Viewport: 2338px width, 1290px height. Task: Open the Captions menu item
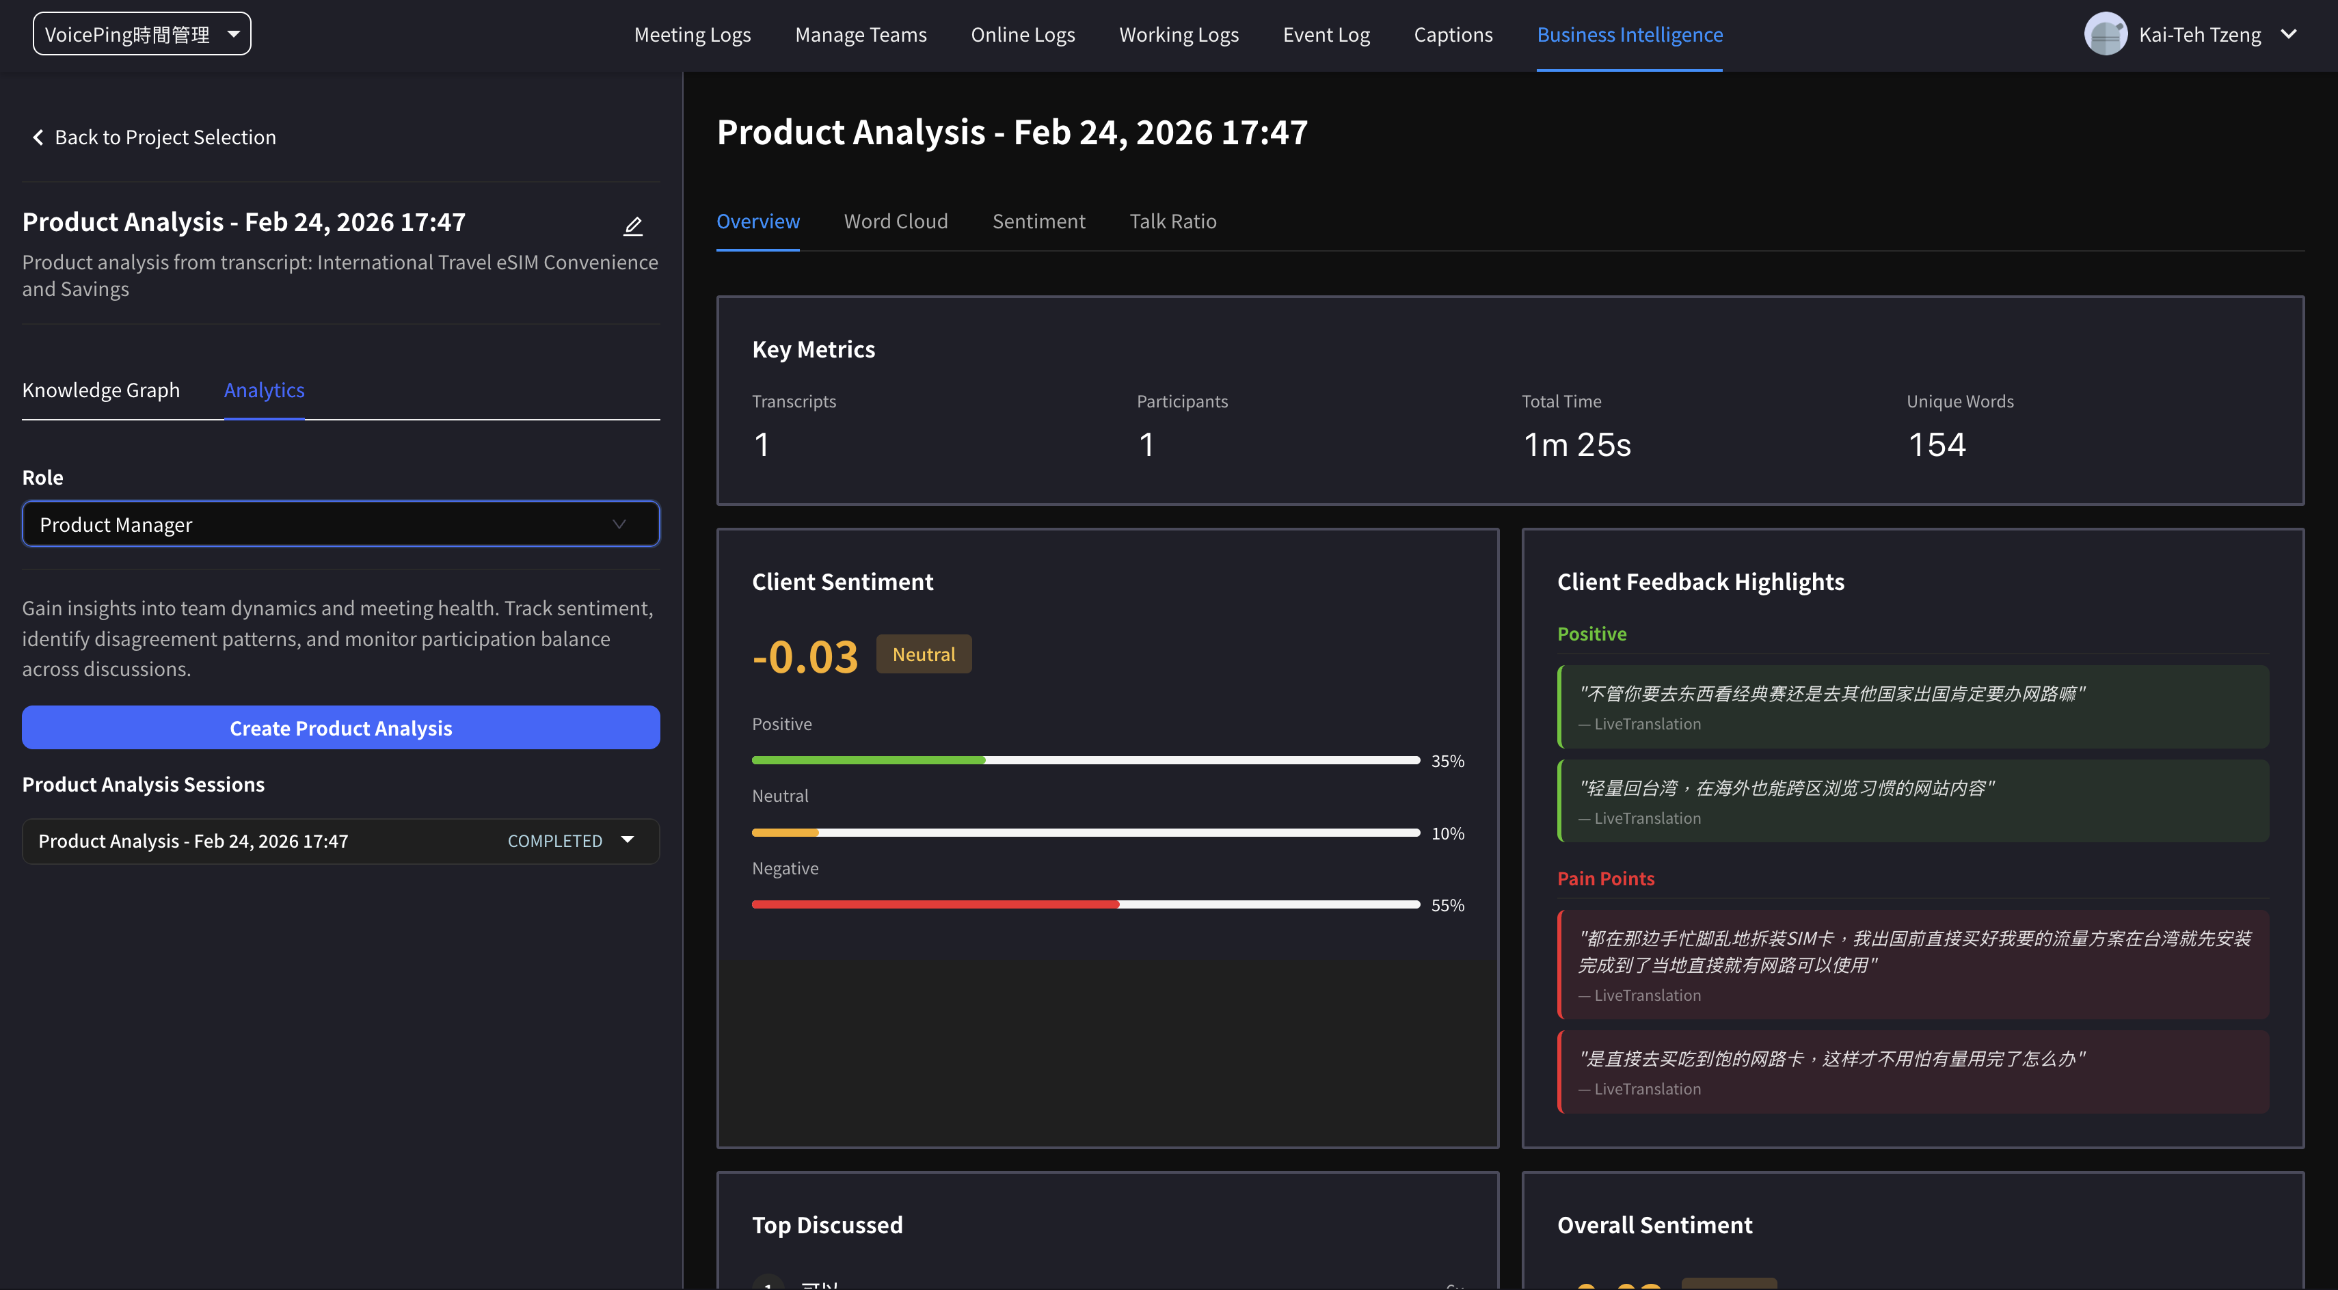tap(1452, 34)
